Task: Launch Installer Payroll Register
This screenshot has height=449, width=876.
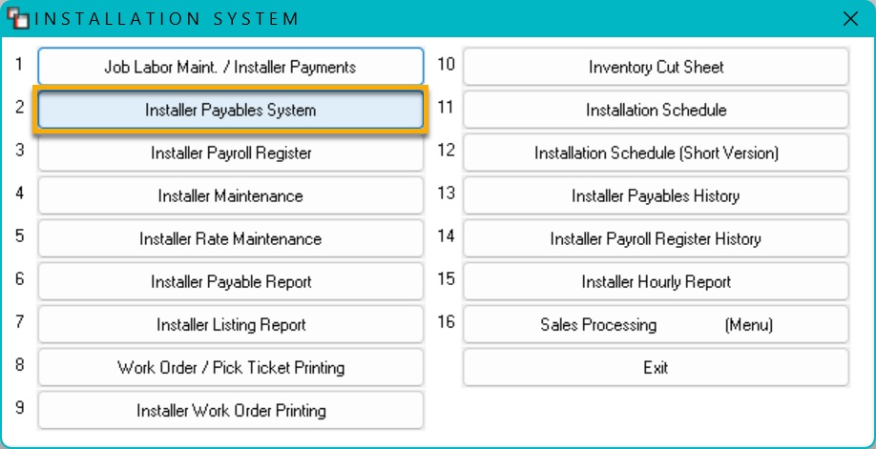Action: [231, 153]
